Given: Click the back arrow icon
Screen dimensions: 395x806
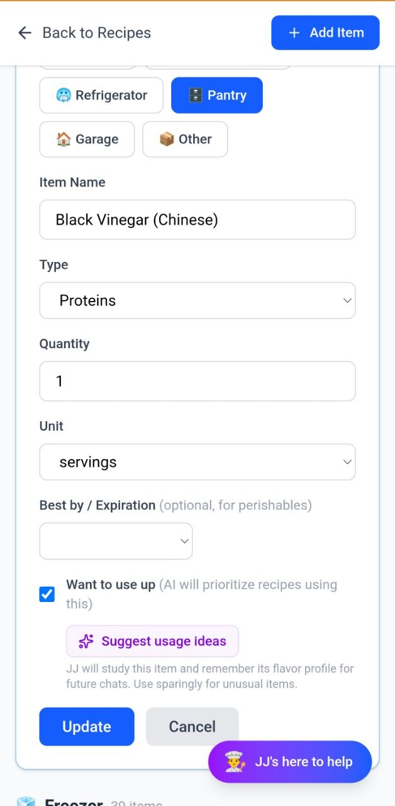Looking at the screenshot, I should (x=25, y=33).
